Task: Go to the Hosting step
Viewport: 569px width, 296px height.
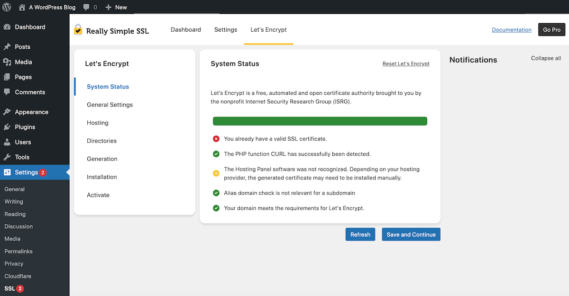Action: 98,123
